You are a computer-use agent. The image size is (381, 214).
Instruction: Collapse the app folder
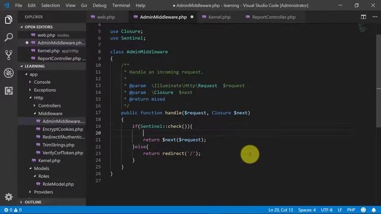[x=52, y=74]
